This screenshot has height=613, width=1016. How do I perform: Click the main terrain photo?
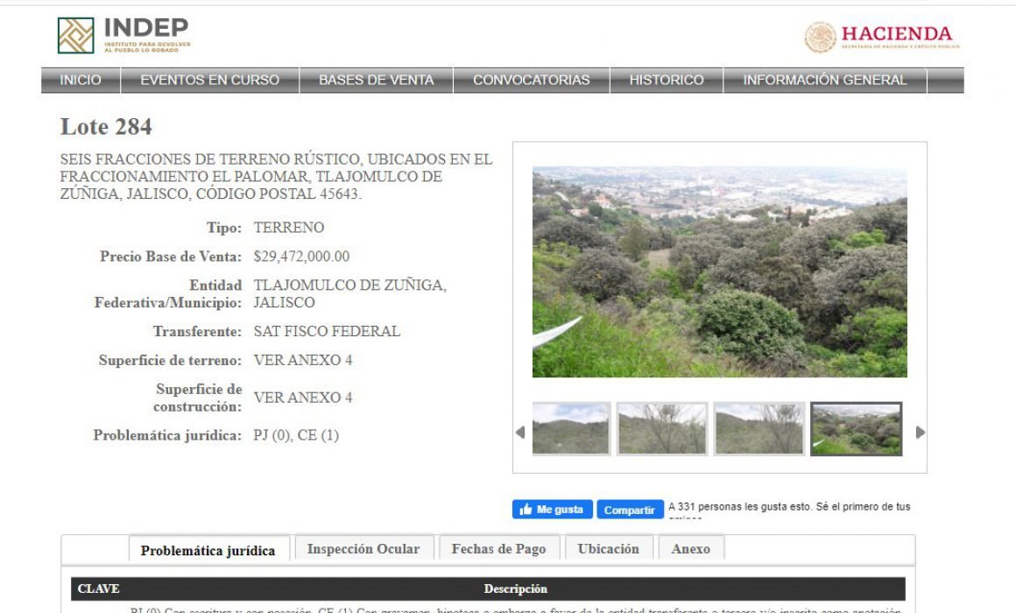click(720, 272)
